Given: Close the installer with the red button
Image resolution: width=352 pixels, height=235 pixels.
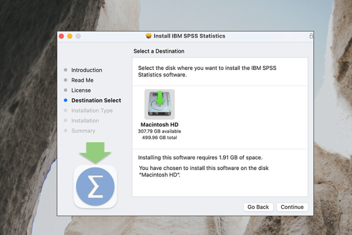Looking at the screenshot, I should 61,36.
